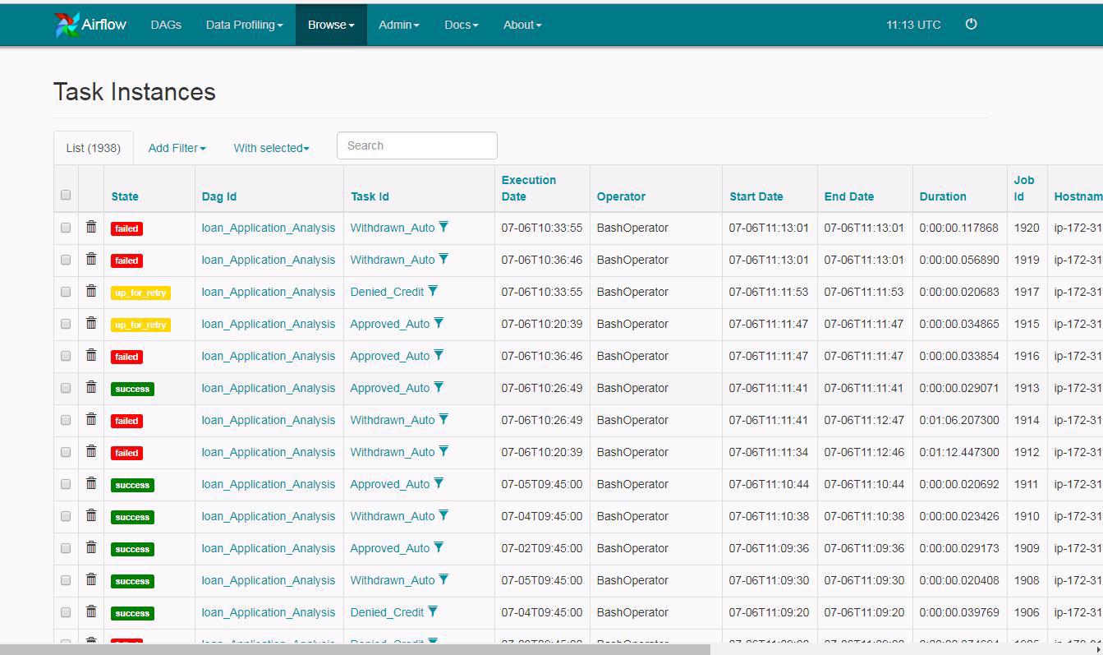
Task: Filter by Approved_Auto in job 1913 row
Action: [439, 387]
